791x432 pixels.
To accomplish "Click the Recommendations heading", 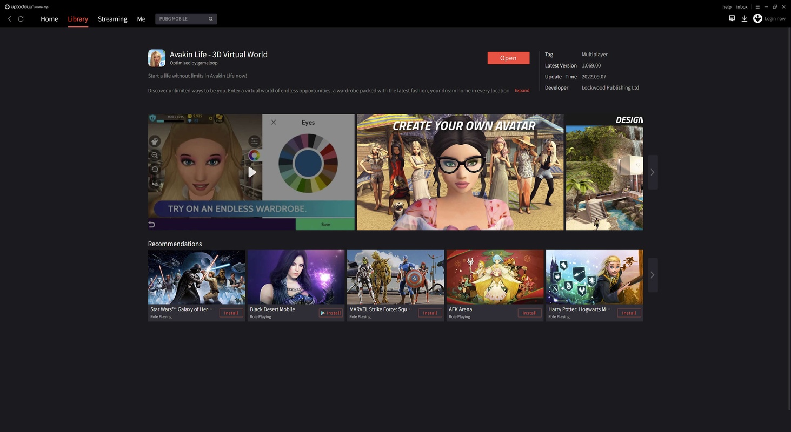I will click(x=175, y=244).
